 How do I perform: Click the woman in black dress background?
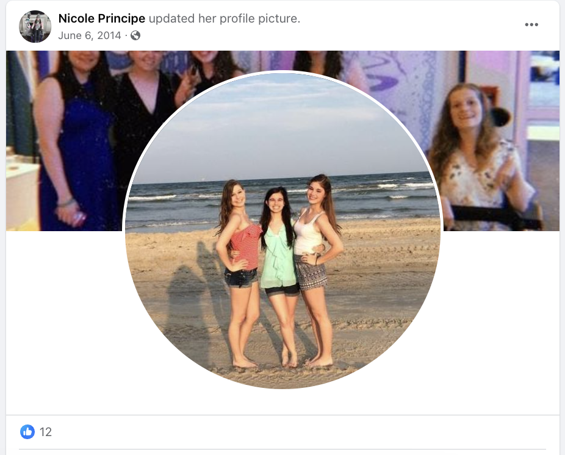click(x=142, y=108)
